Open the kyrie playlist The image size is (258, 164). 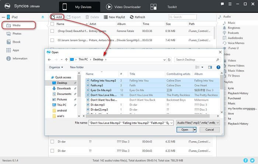point(231,88)
